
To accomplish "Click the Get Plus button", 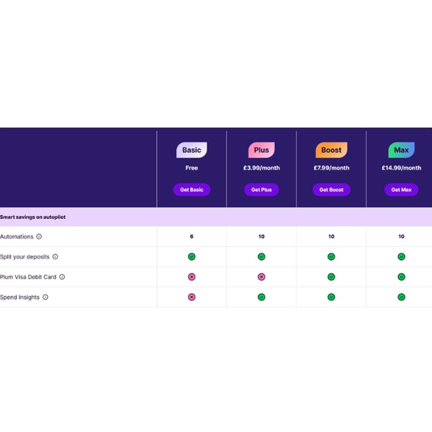I will click(261, 189).
